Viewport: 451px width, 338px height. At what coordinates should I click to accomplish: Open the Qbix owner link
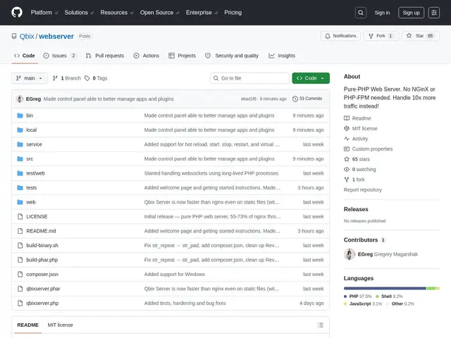coord(27,36)
